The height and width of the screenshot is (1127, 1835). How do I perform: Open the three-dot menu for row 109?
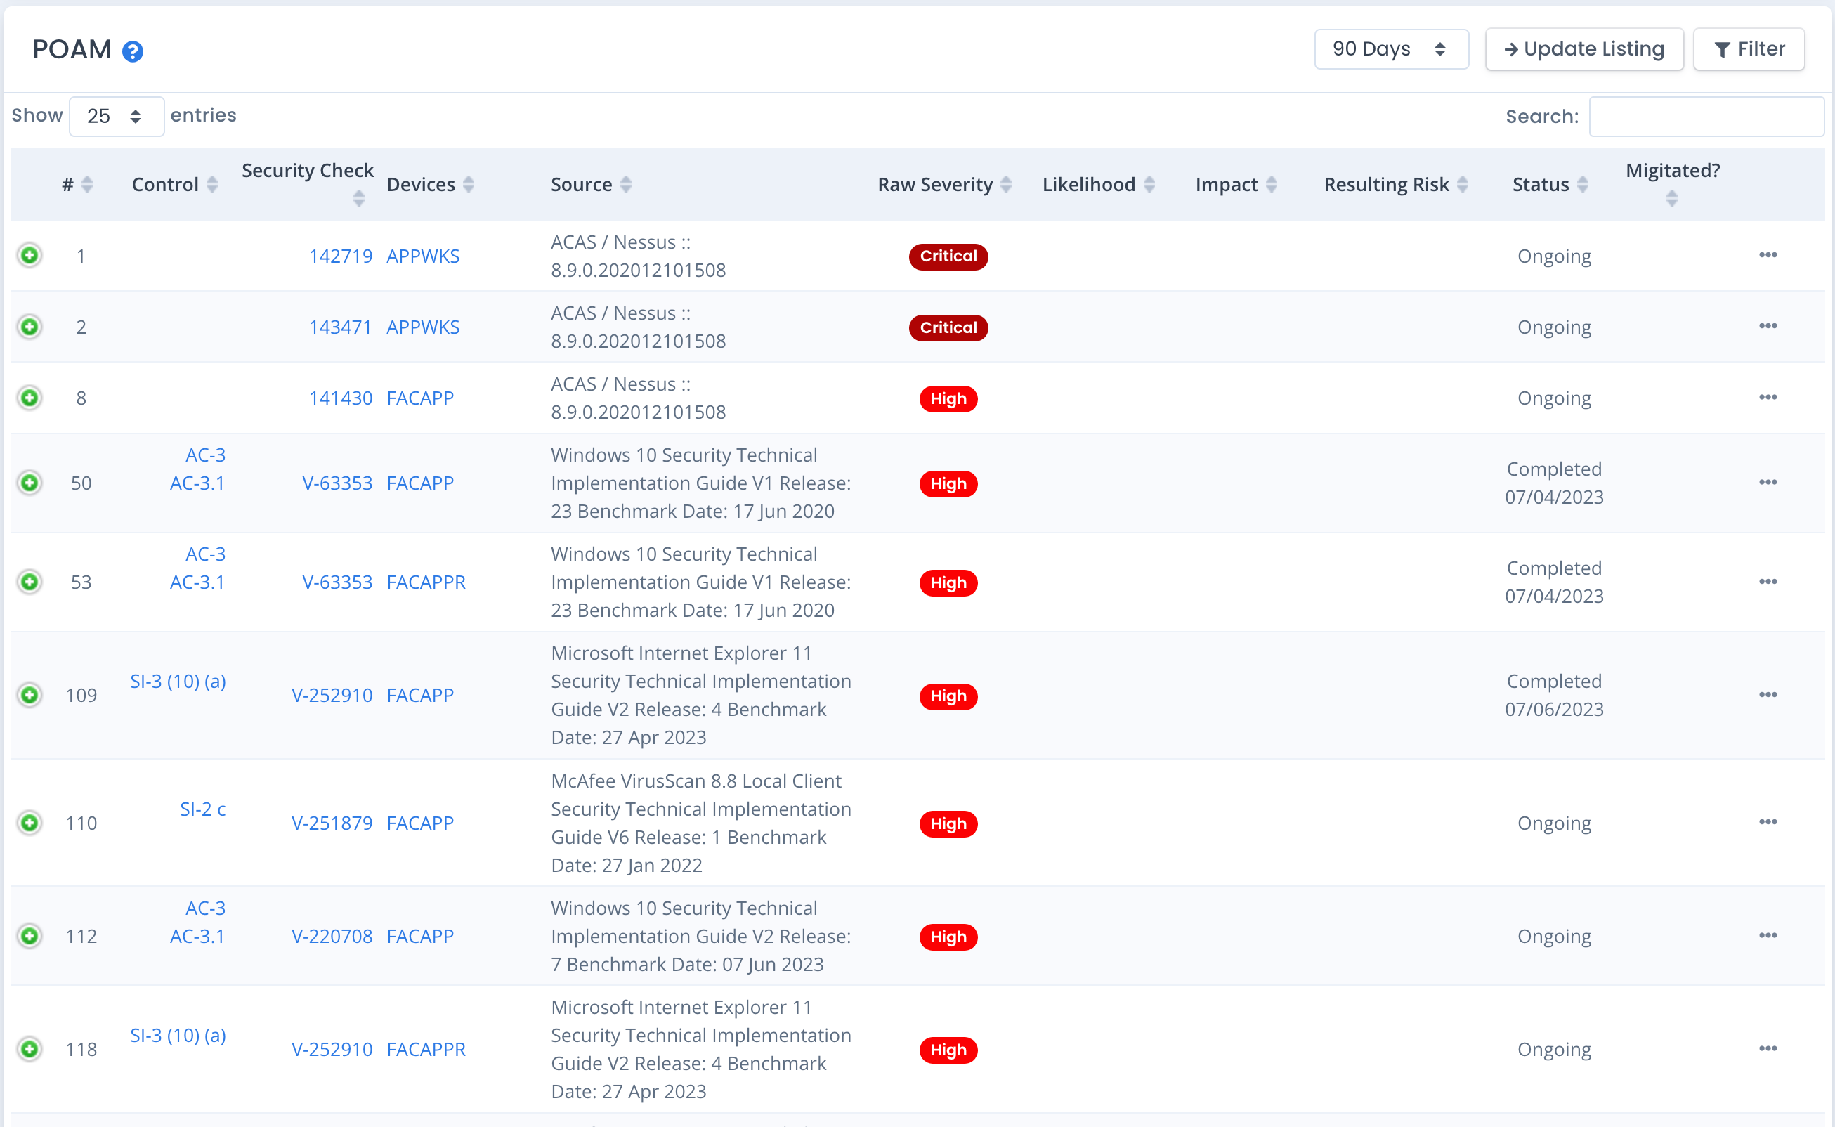point(1768,695)
